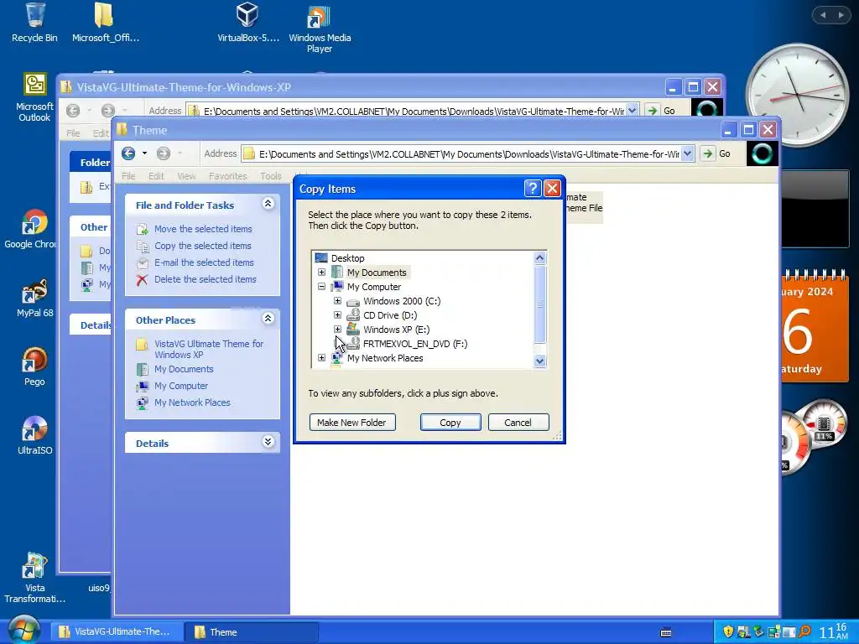
Task: Launch MyPal 68 browser shortcut
Action: point(34,298)
